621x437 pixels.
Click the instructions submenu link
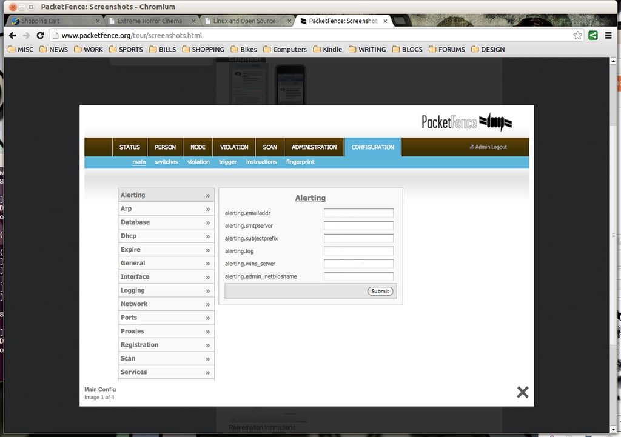point(261,162)
